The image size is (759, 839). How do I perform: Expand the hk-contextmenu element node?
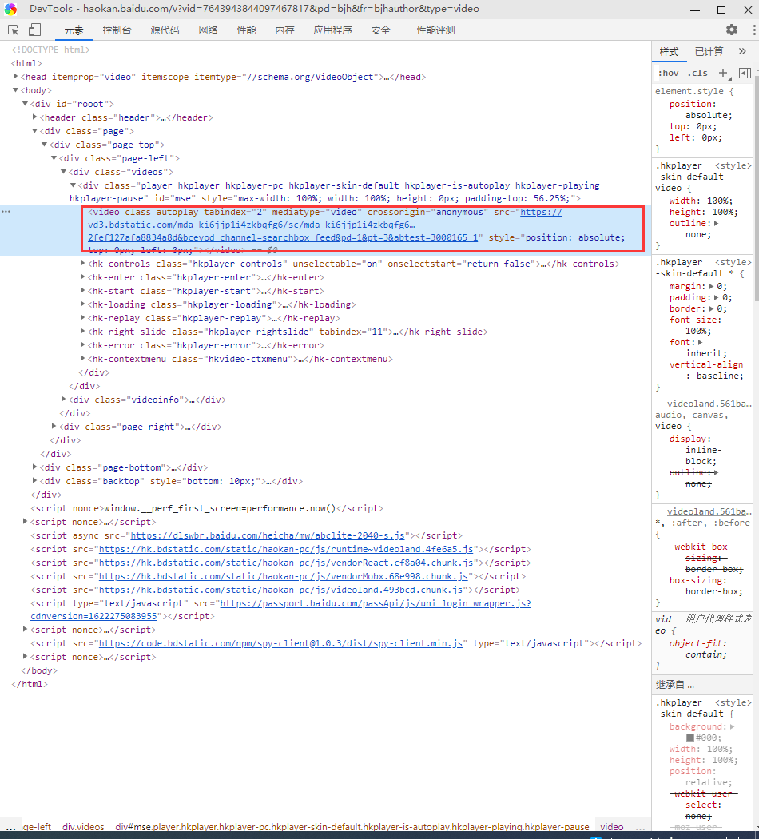[82, 359]
